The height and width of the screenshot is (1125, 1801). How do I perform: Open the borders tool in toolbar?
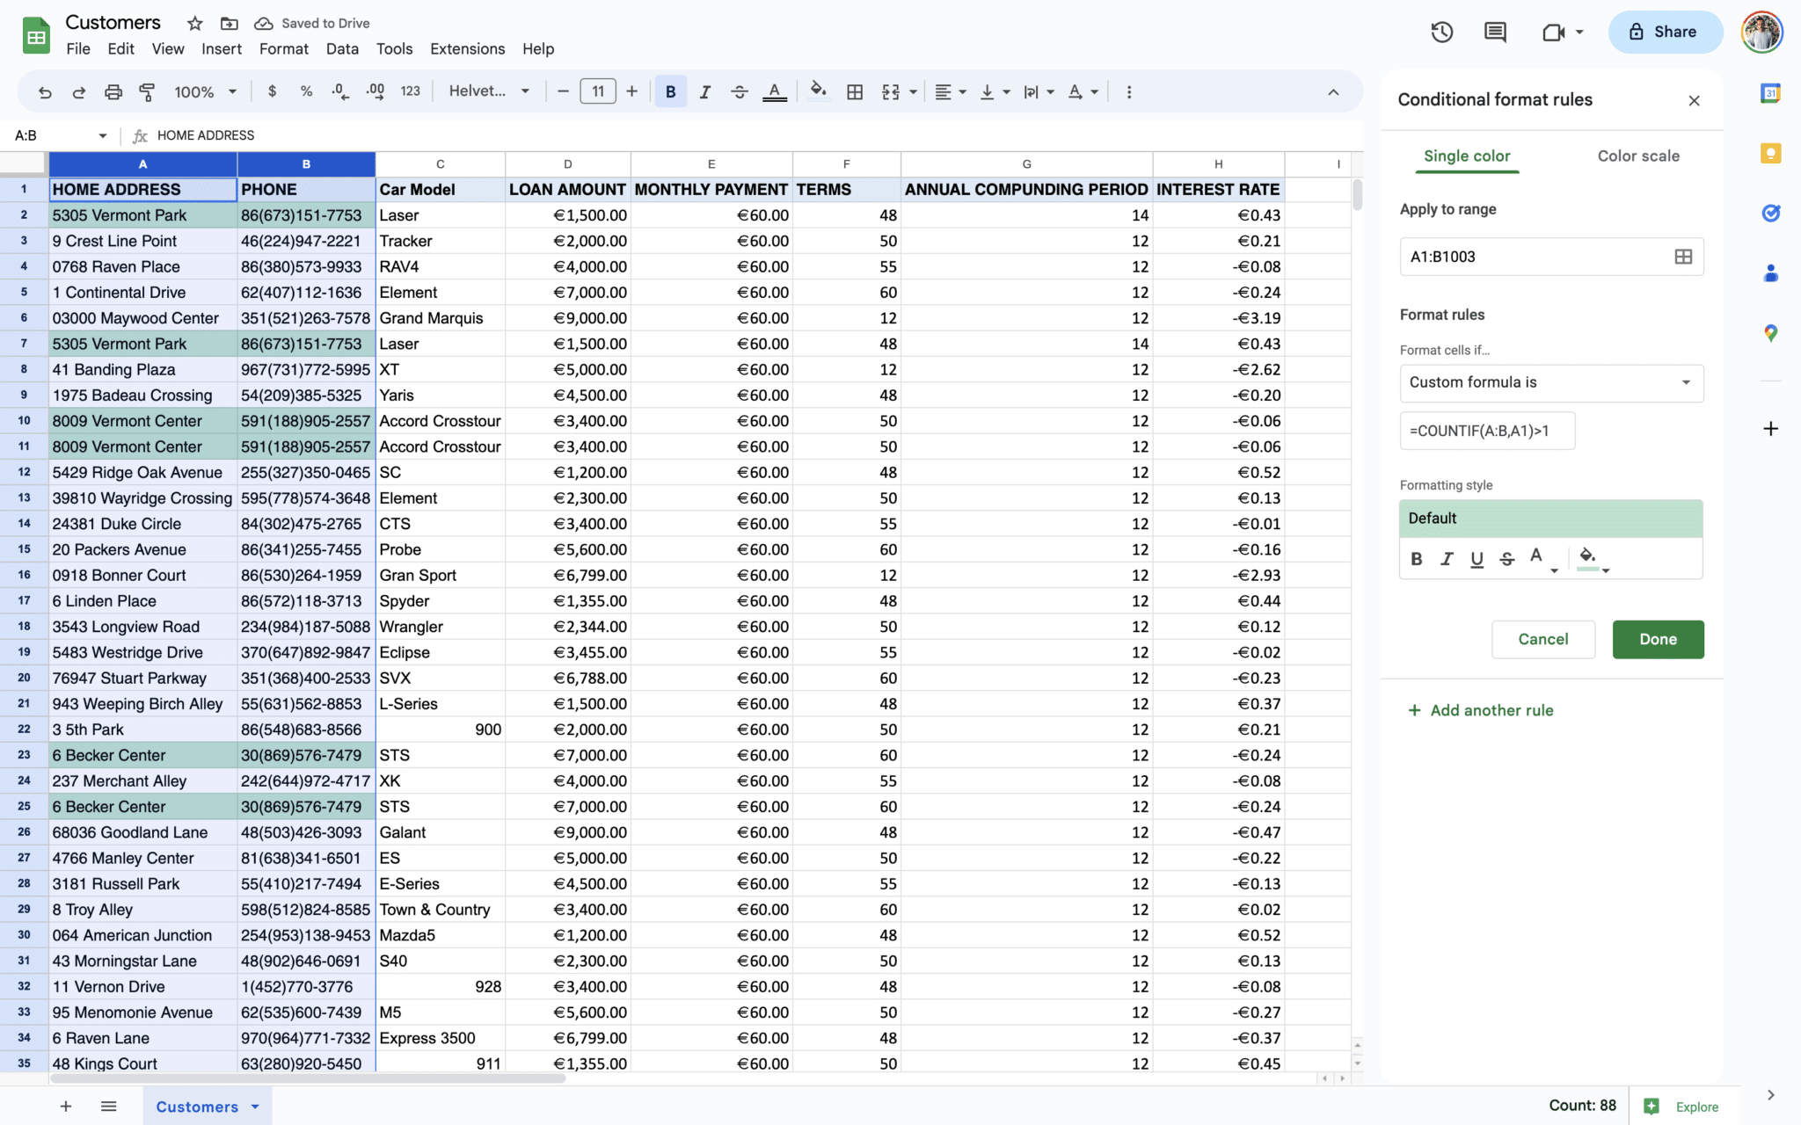coord(854,91)
